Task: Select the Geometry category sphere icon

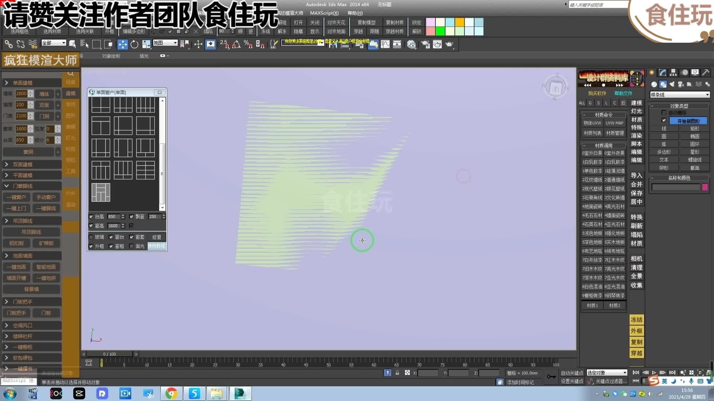Action: 654,84
